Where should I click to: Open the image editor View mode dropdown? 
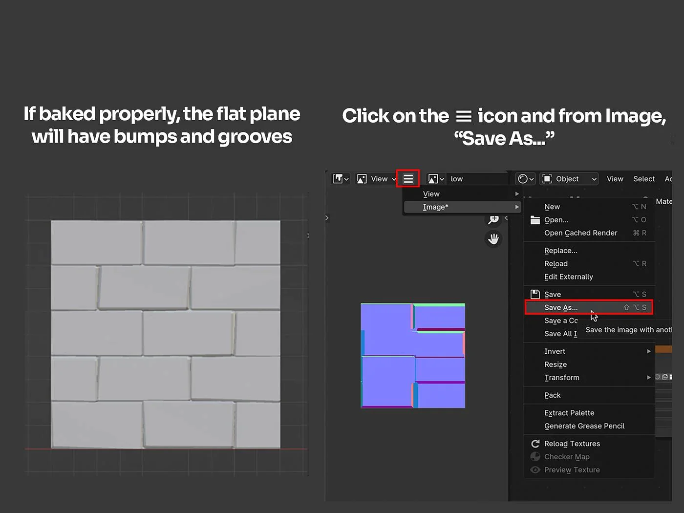(376, 179)
